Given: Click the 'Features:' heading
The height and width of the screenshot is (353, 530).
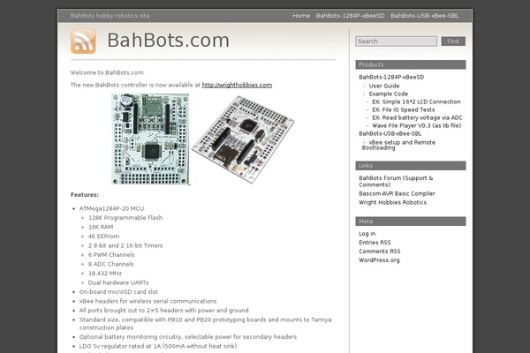Looking at the screenshot, I should pos(85,194).
